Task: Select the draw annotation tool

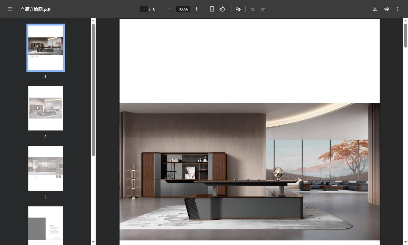Action: (x=238, y=9)
